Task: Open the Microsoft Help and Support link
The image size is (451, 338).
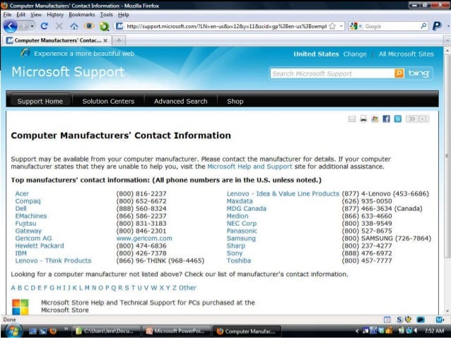Action: [250, 167]
